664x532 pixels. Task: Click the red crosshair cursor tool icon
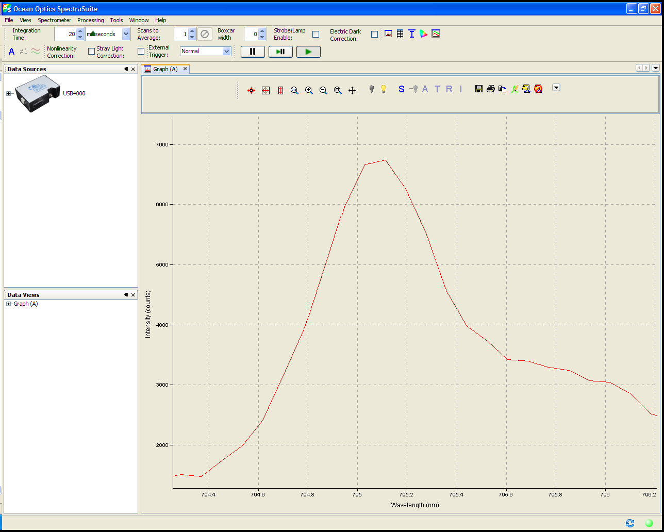click(x=251, y=90)
